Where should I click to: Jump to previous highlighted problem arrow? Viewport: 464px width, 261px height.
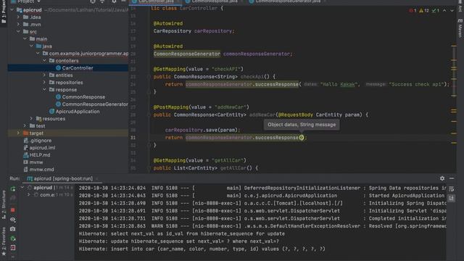point(444,10)
